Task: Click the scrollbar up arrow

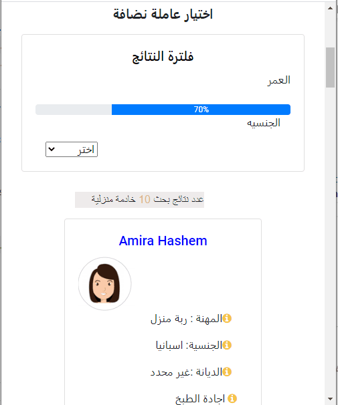Action: 330,8
